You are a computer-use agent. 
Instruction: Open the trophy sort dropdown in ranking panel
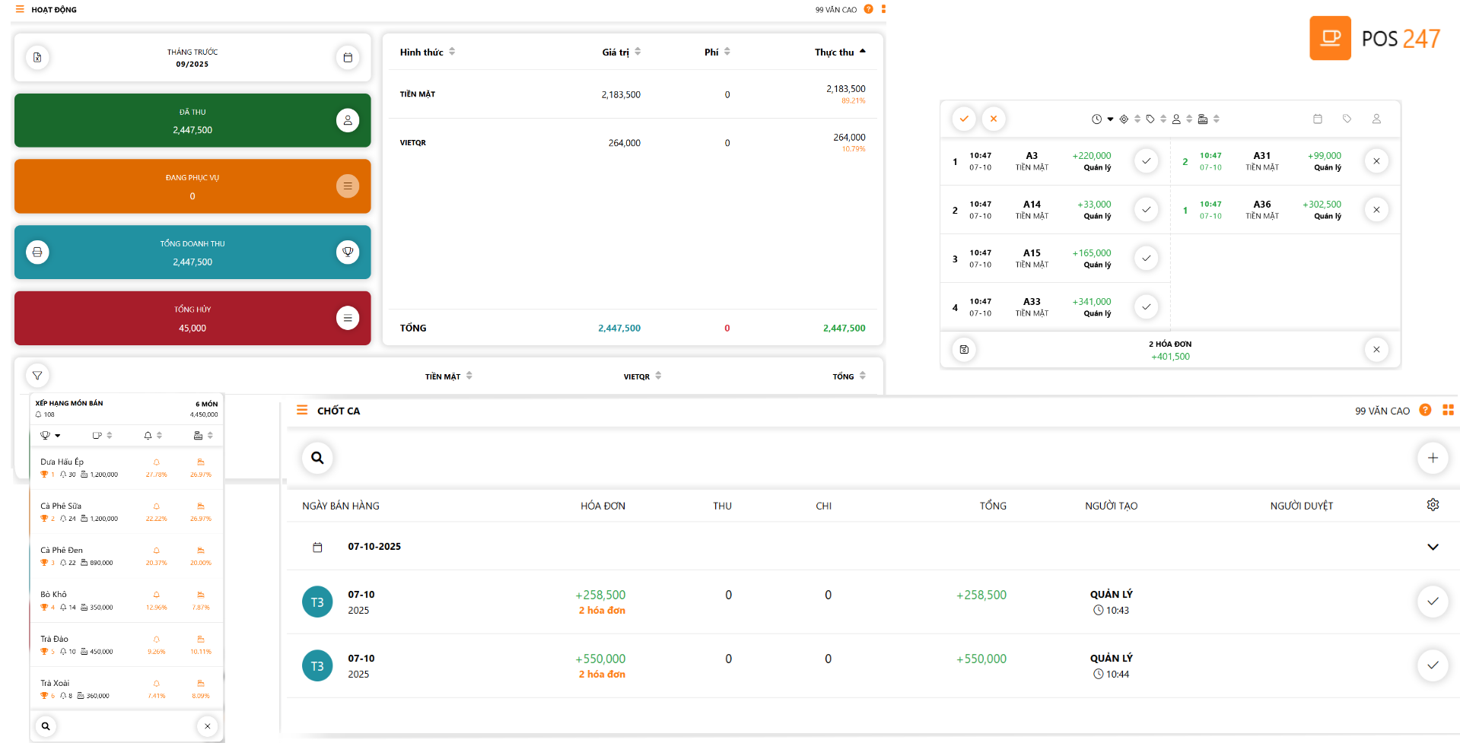coord(50,436)
